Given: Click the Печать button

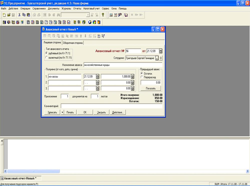Looking at the screenshot, I should point(70,112).
